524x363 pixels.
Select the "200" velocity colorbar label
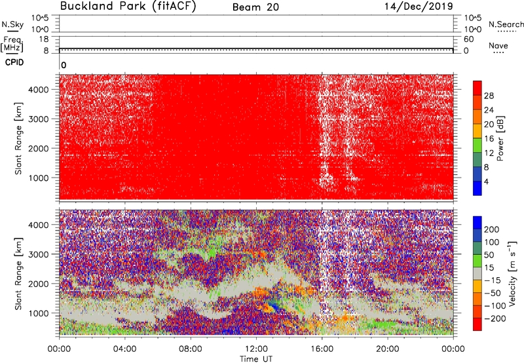pos(492,229)
